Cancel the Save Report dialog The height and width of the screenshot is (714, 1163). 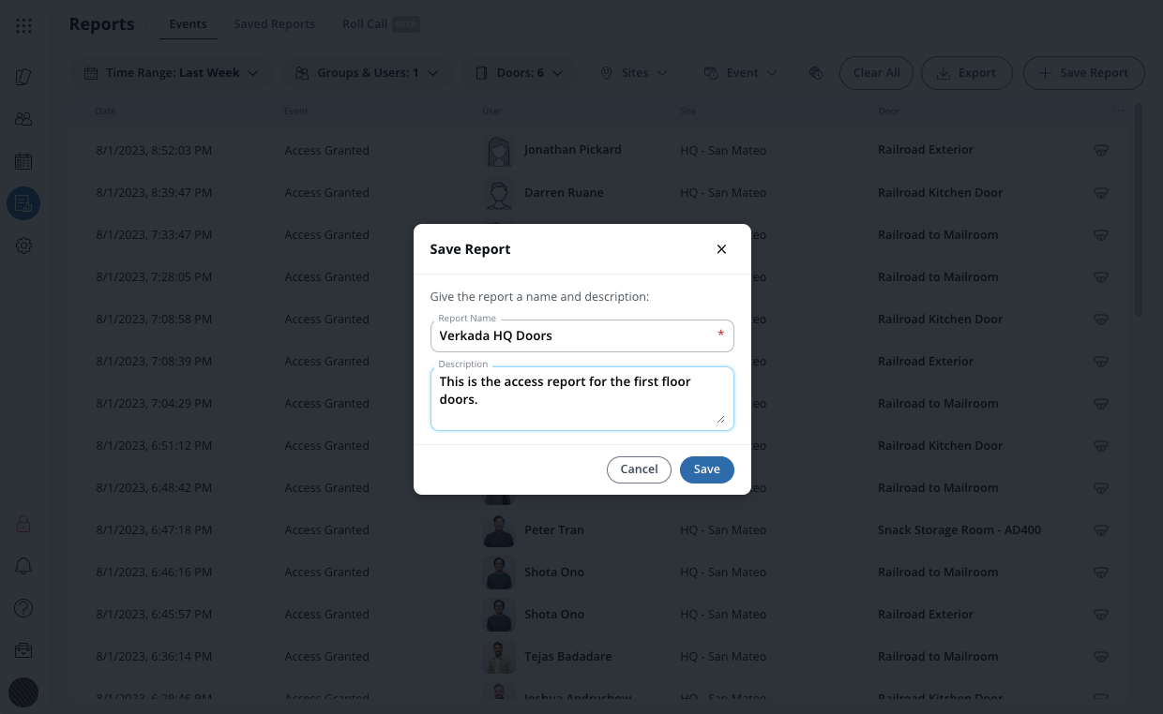click(639, 469)
